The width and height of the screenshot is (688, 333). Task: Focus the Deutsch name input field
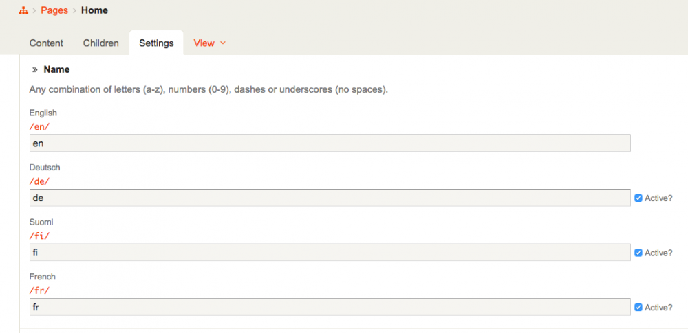click(x=330, y=198)
